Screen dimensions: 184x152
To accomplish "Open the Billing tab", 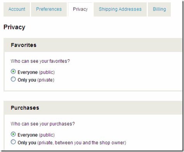I will pyautogui.click(x=159, y=9).
